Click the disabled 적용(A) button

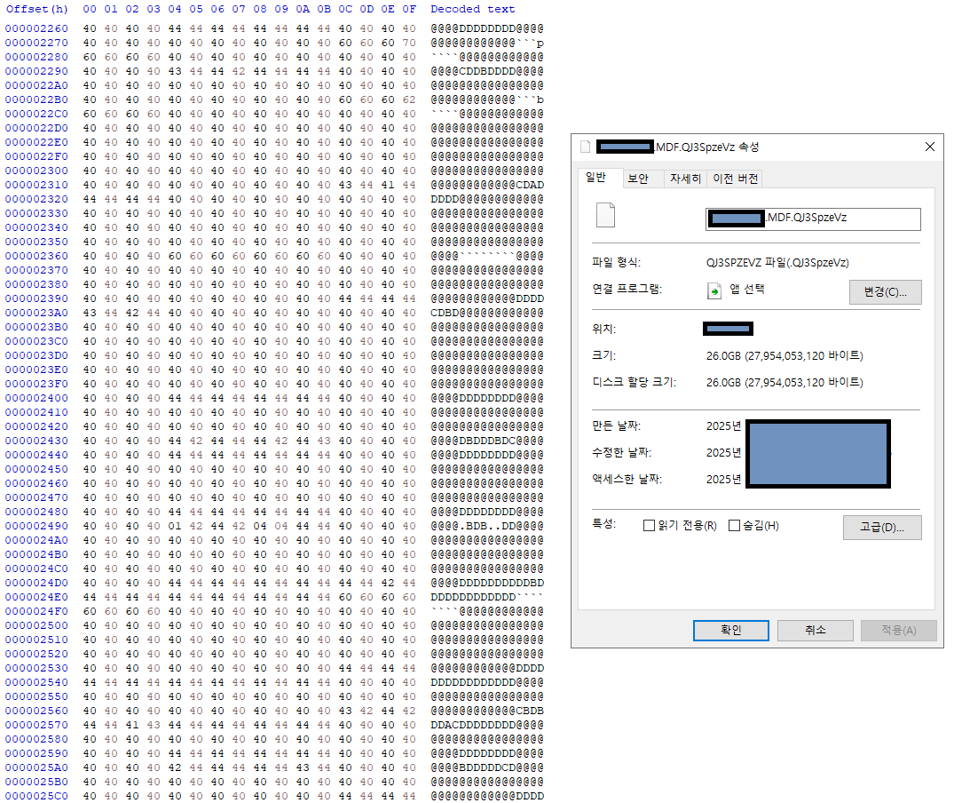[x=899, y=630]
